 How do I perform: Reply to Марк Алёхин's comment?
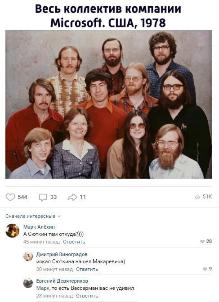[x=74, y=242]
